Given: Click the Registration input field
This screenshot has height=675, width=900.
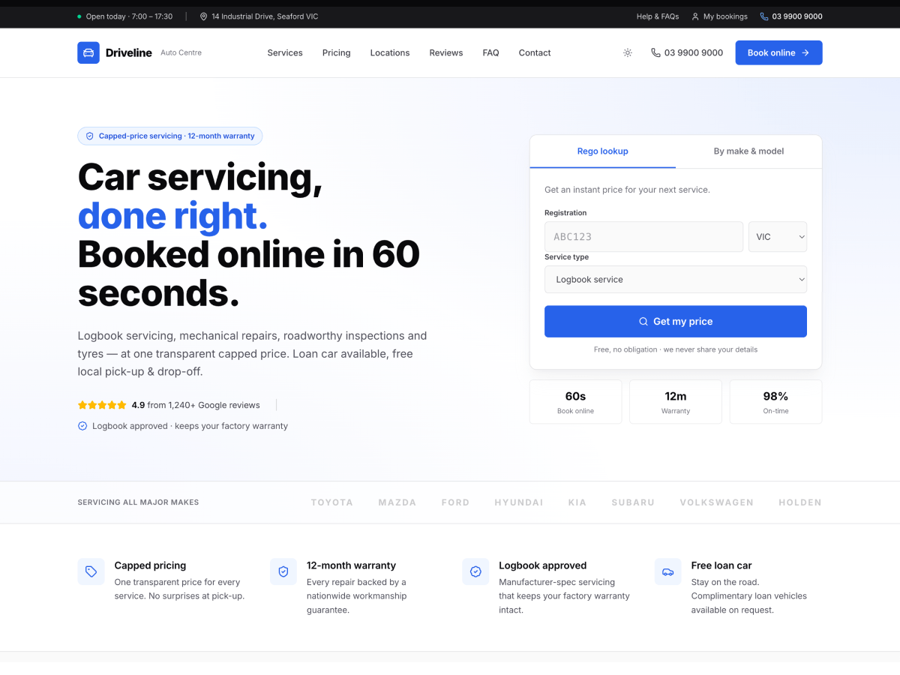Looking at the screenshot, I should coord(643,236).
